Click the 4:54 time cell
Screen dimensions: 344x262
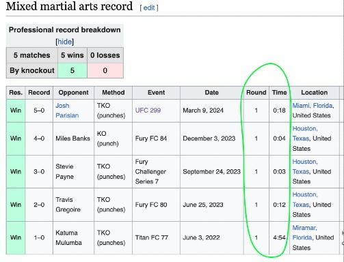(279, 237)
